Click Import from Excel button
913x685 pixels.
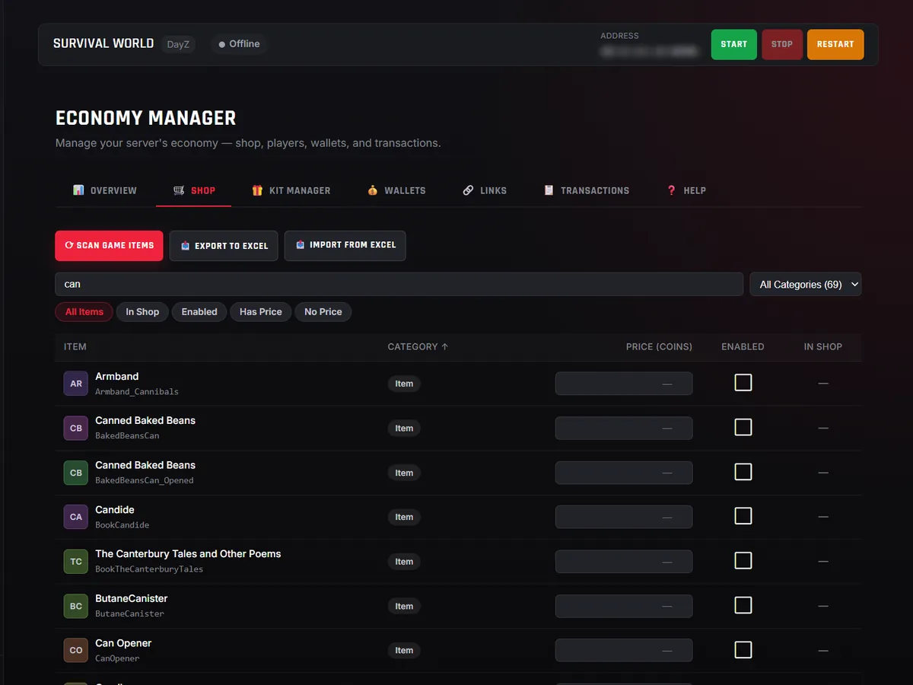(x=345, y=246)
